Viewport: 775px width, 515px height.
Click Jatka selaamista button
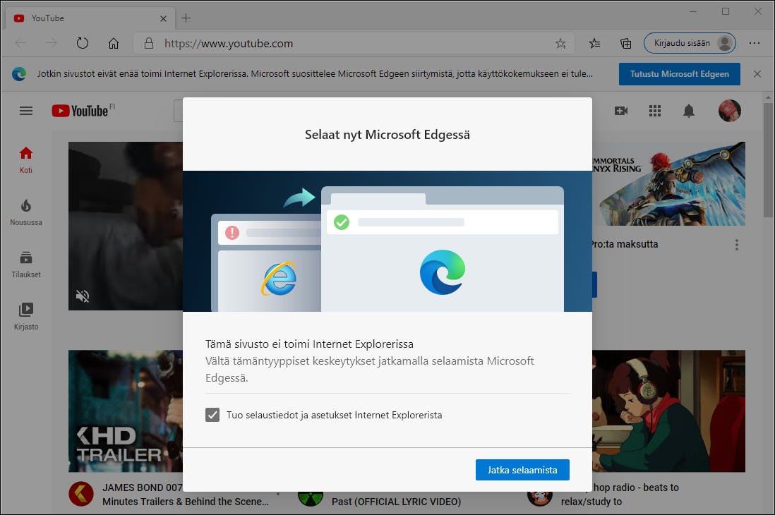(522, 470)
